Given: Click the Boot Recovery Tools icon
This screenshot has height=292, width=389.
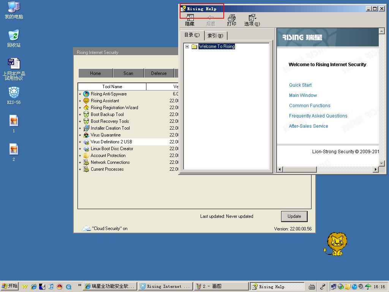Looking at the screenshot, I should pos(86,121).
